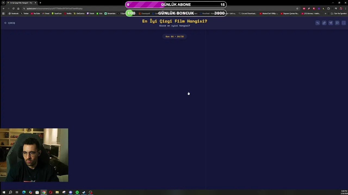Click the flag report icon

[x=337, y=23]
